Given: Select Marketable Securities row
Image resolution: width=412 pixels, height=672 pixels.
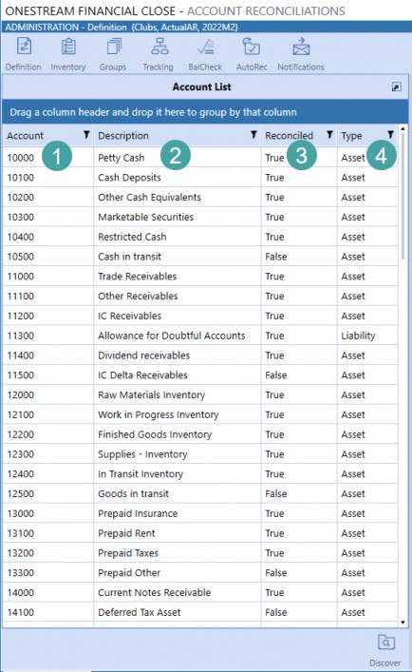Looking at the screenshot, I should coord(200,217).
